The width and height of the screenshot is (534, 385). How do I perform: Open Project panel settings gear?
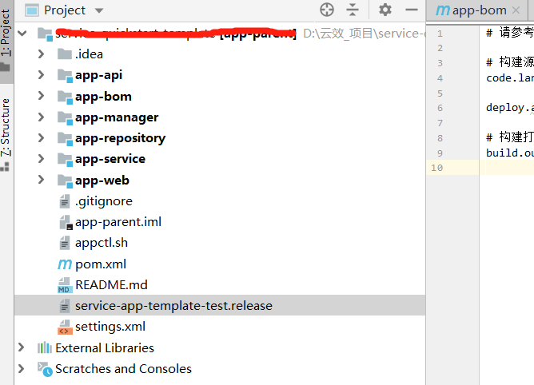point(385,10)
